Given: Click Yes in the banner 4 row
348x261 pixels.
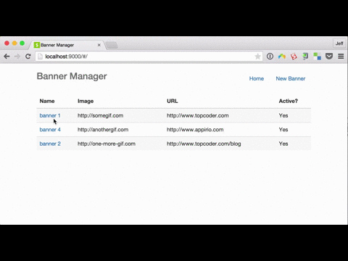Looking at the screenshot, I should [283, 130].
